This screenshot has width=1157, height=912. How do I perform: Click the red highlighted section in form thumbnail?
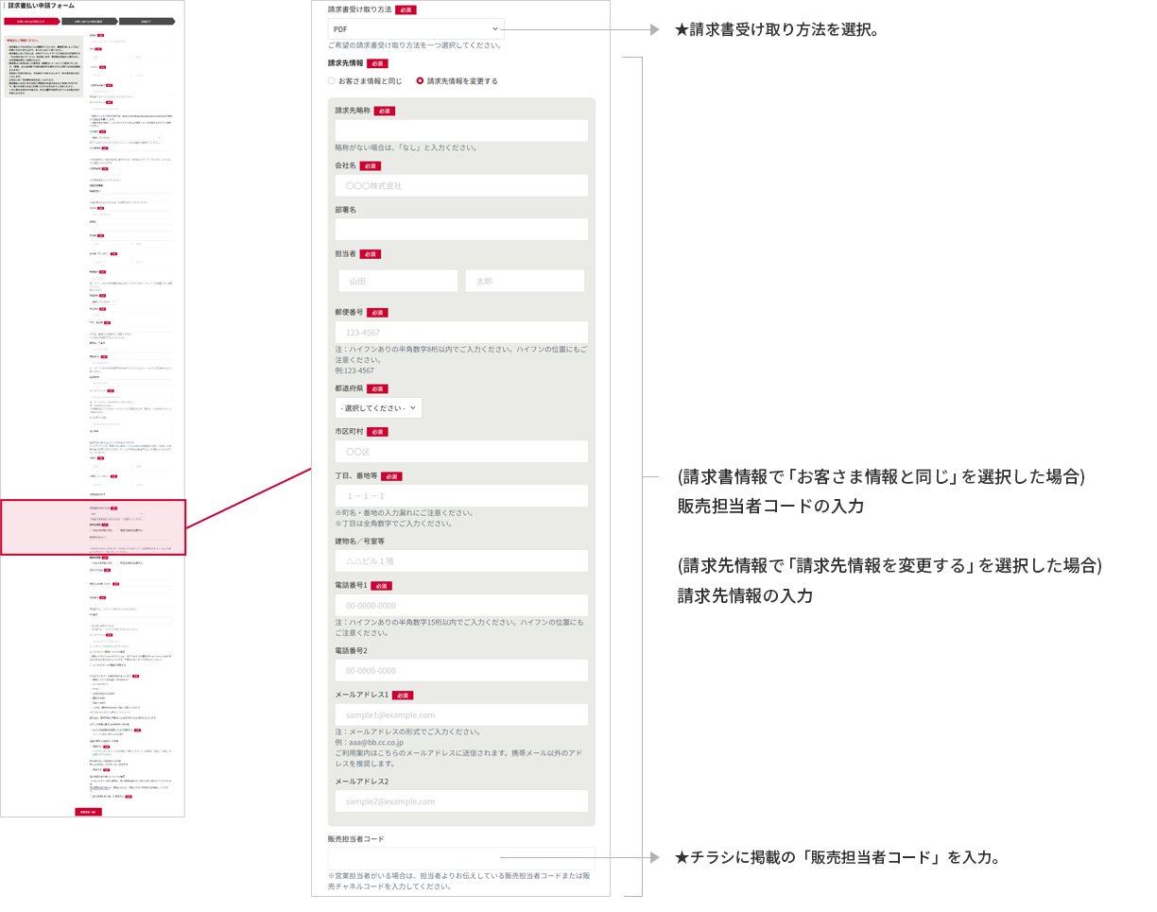click(93, 527)
